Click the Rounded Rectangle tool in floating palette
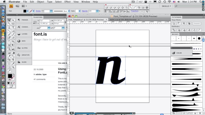205x115 pixels. 110,7
